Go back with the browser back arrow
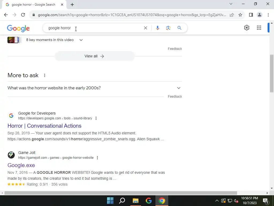The height and width of the screenshot is (206, 274). pos(6,15)
